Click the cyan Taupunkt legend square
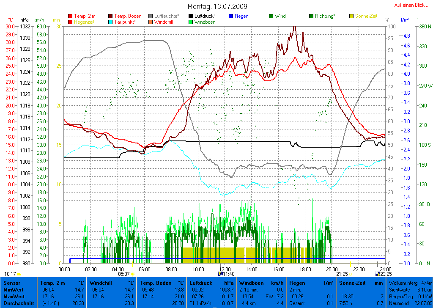 tap(111, 22)
